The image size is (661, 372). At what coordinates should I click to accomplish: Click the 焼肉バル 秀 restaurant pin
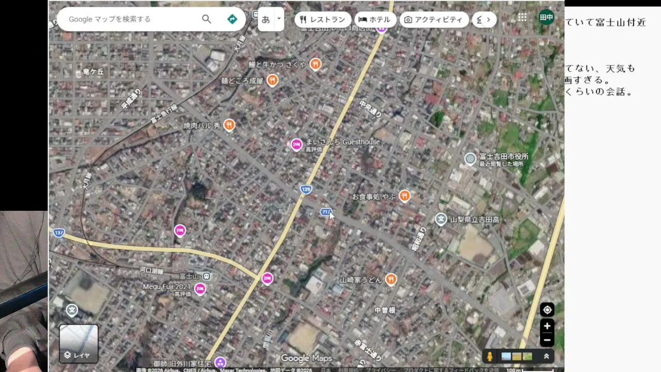click(x=229, y=125)
